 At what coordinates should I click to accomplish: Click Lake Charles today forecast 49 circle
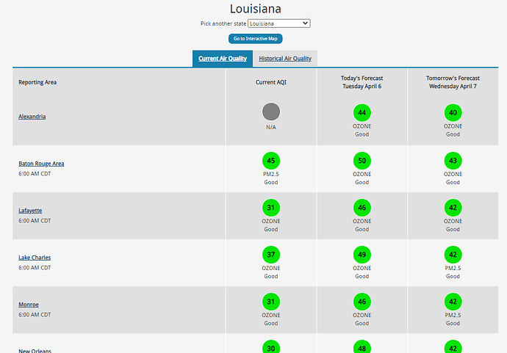click(362, 255)
